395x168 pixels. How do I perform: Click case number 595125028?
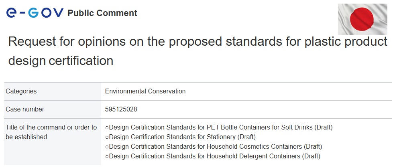(x=121, y=109)
